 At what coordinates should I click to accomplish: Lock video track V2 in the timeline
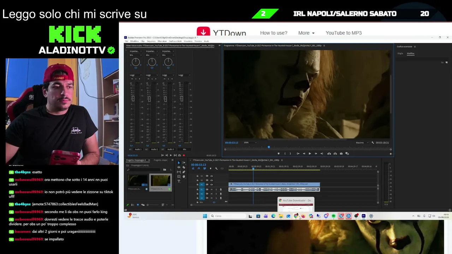click(x=197, y=180)
